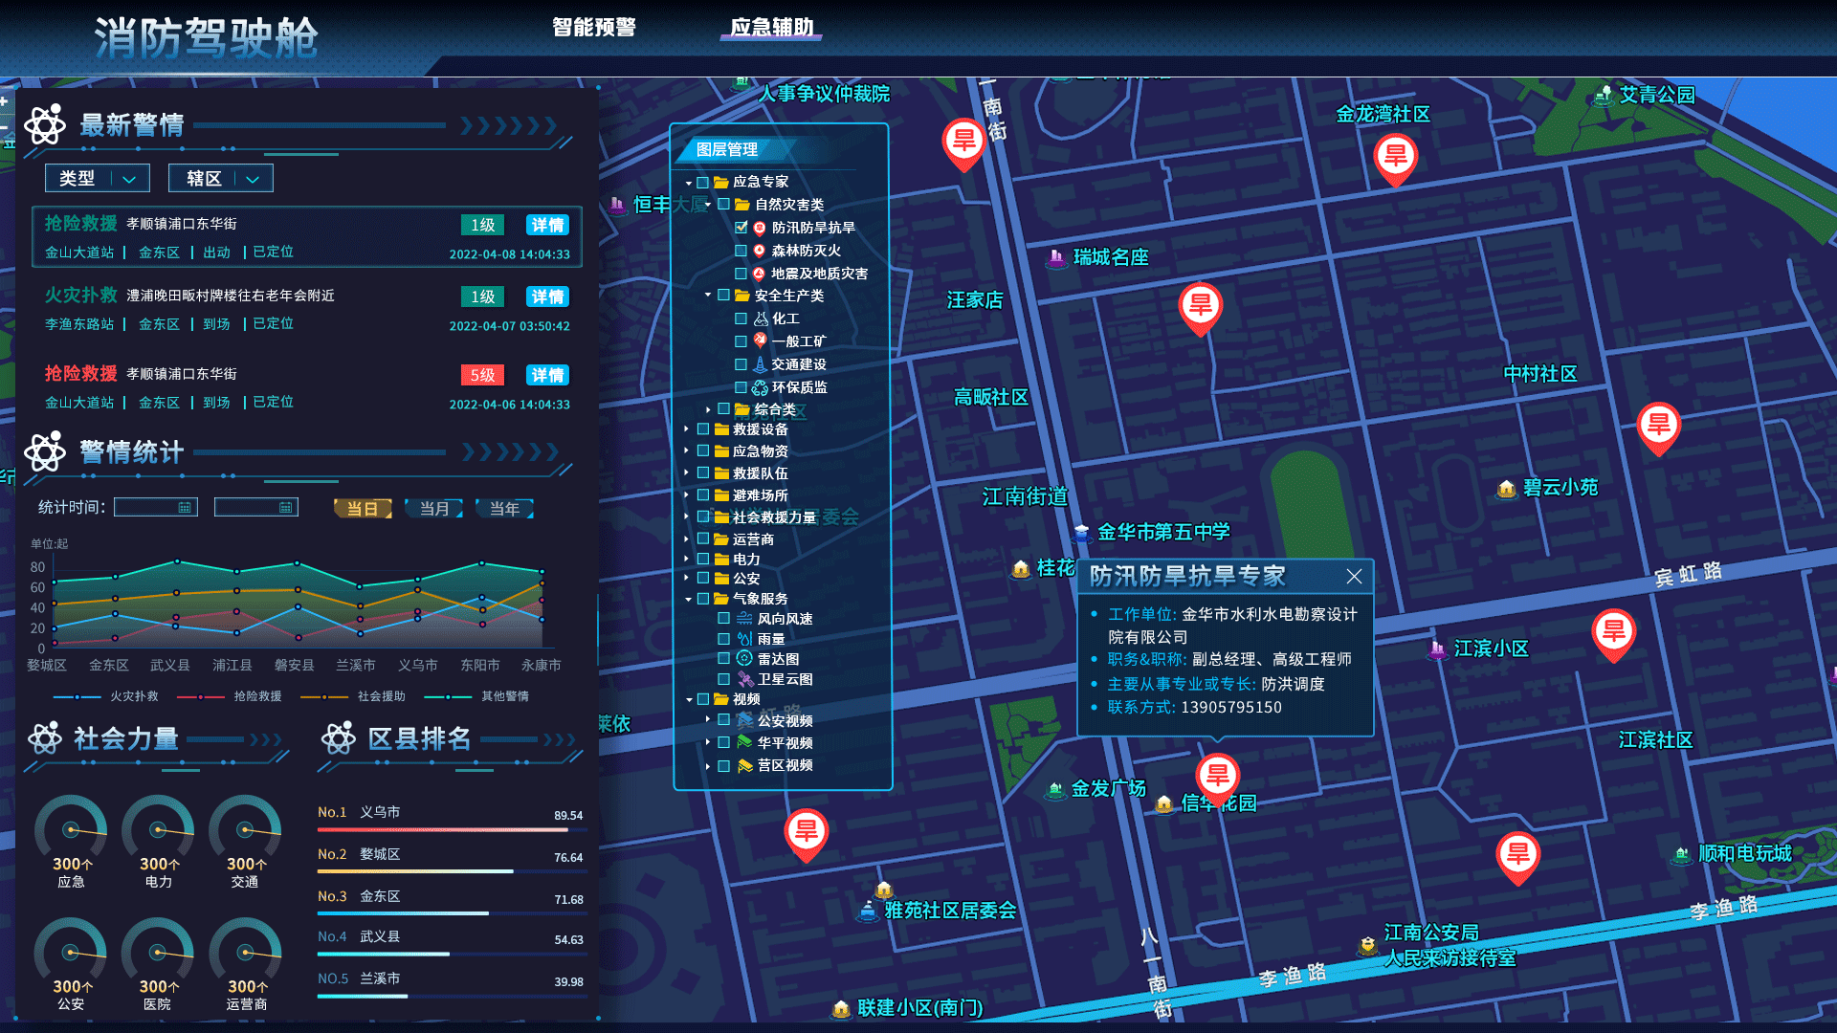Screen dimensions: 1837x1033
Task: Select the 应急辅助 tab
Action: [x=771, y=28]
